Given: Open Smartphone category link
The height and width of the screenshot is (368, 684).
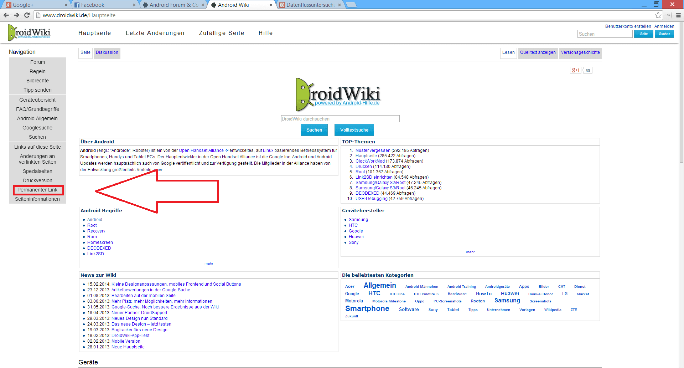Looking at the screenshot, I should point(367,308).
